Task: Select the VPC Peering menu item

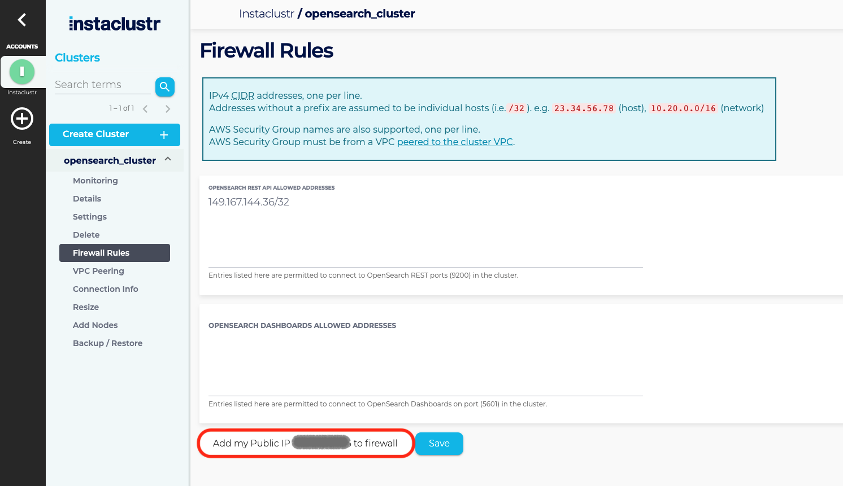Action: click(98, 271)
